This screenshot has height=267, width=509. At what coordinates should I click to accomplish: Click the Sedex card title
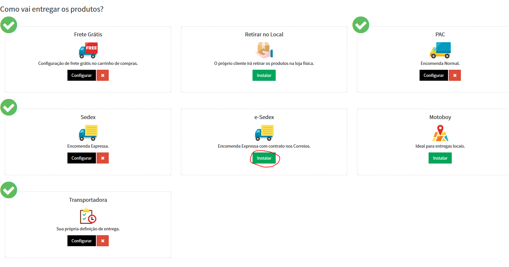click(x=88, y=117)
